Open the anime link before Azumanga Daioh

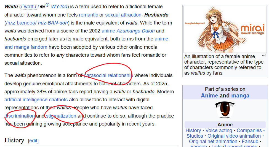[x=108, y=31]
